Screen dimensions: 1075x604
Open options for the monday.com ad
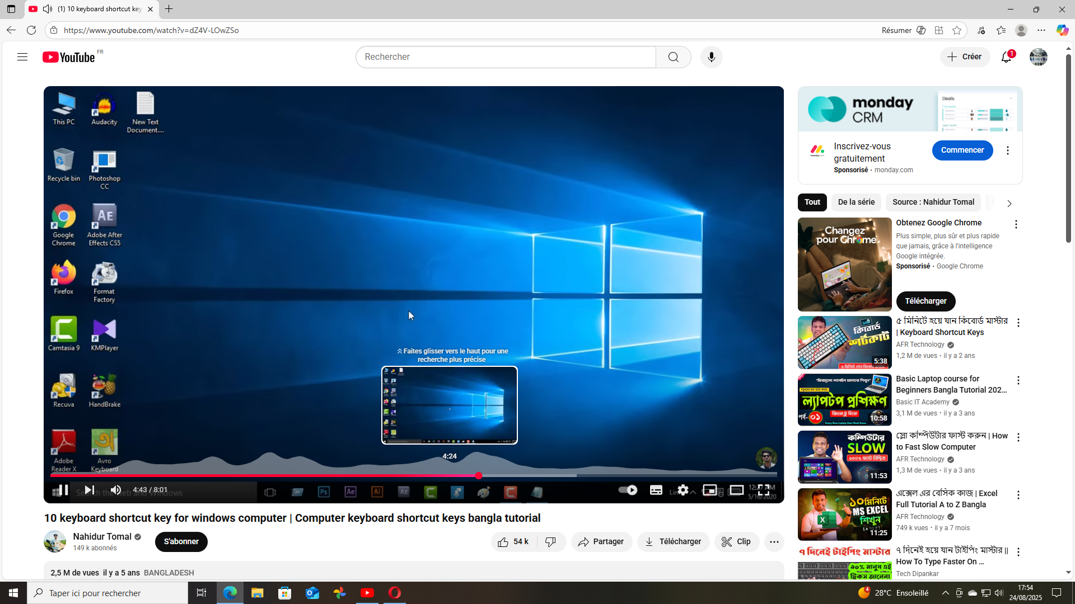[x=1008, y=150]
